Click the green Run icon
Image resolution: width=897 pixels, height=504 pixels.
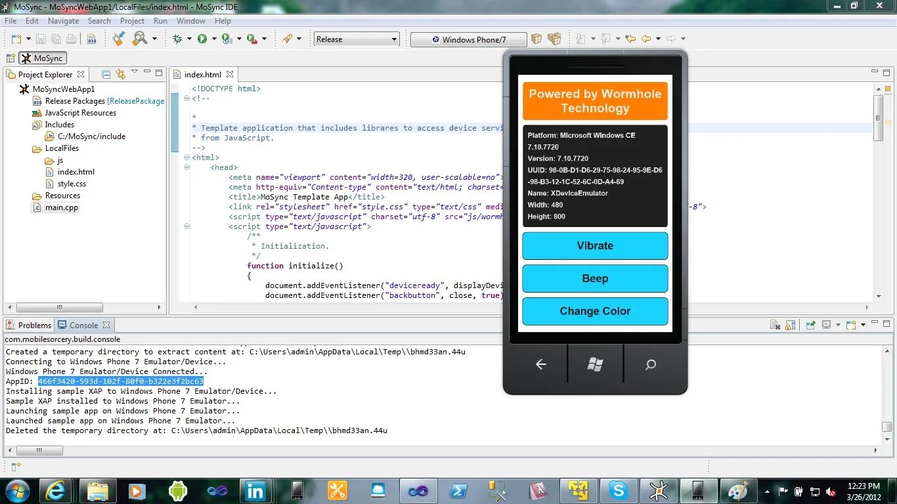pos(202,39)
